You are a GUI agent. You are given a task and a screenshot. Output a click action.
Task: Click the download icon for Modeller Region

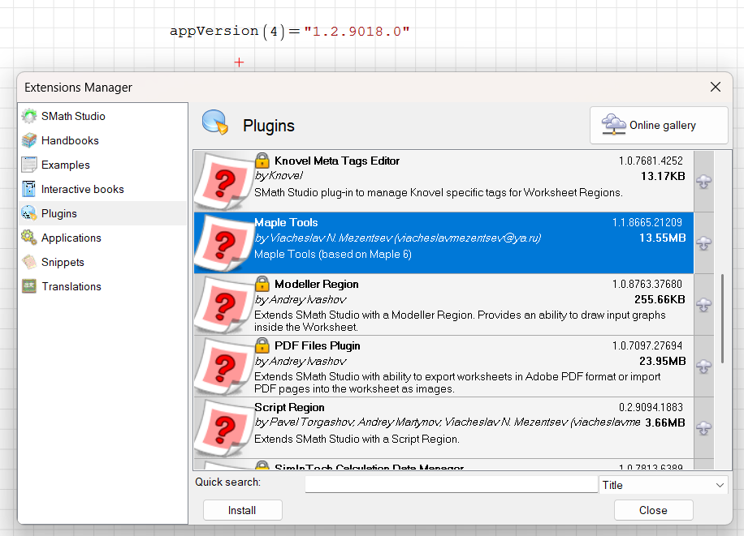(x=703, y=305)
